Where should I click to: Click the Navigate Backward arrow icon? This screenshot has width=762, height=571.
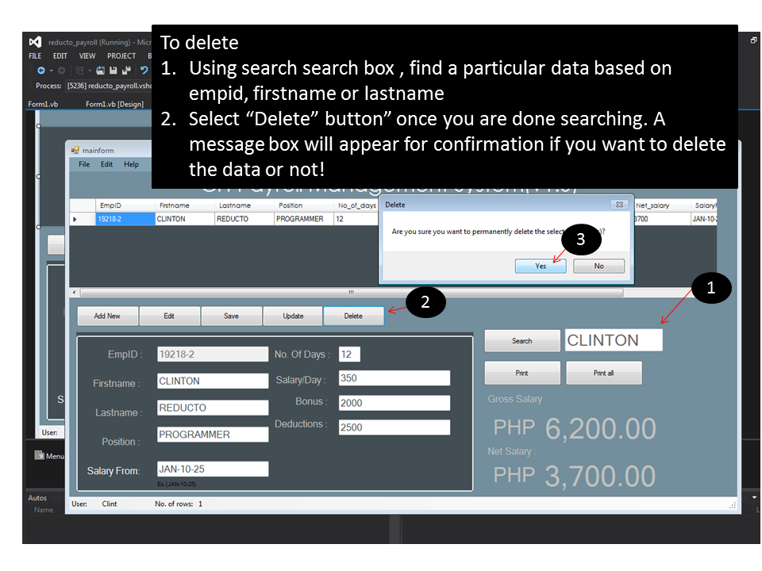(42, 70)
